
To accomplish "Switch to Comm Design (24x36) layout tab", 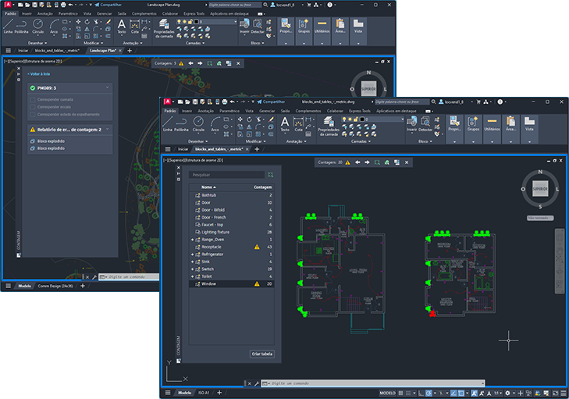I will pos(55,286).
